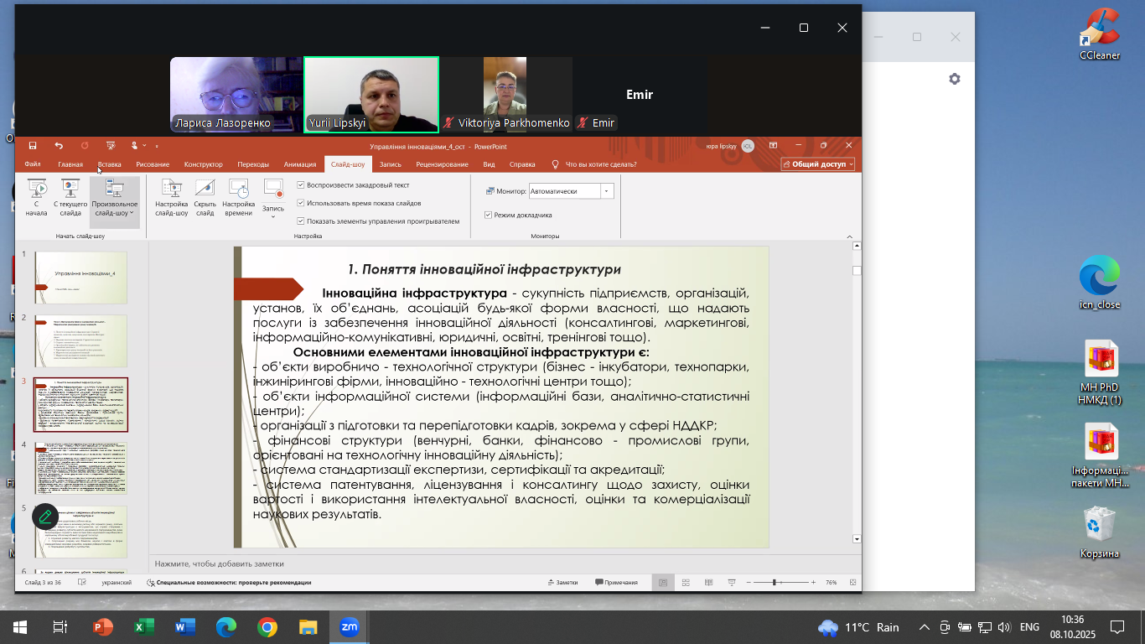Click Заметки button in status bar
1145x644 pixels.
pyautogui.click(x=562, y=582)
